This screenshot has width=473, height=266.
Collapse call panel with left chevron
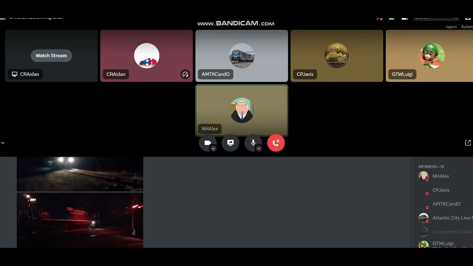click(x=3, y=143)
